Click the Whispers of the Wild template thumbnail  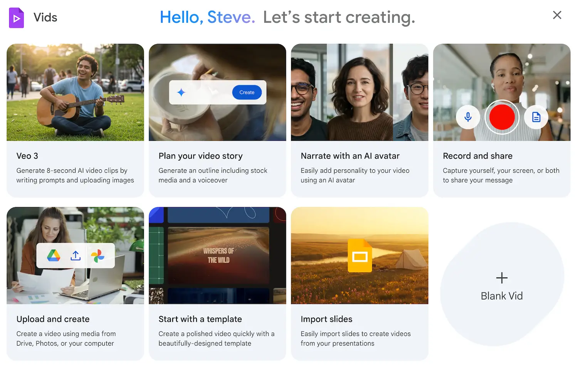[218, 256]
